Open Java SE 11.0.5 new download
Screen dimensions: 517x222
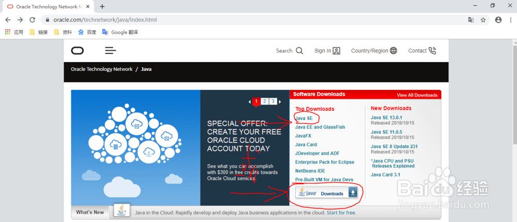pyautogui.click(x=386, y=132)
